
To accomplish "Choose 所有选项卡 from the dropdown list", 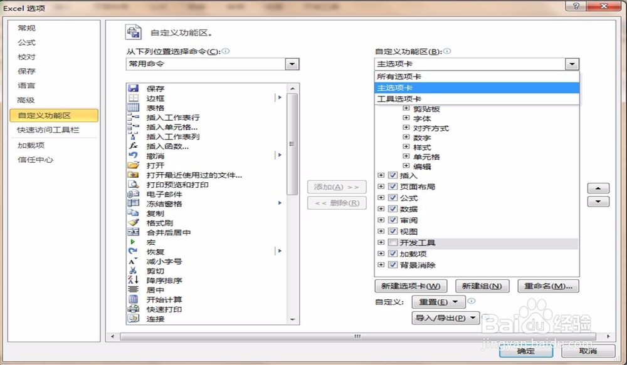I will click(x=477, y=76).
